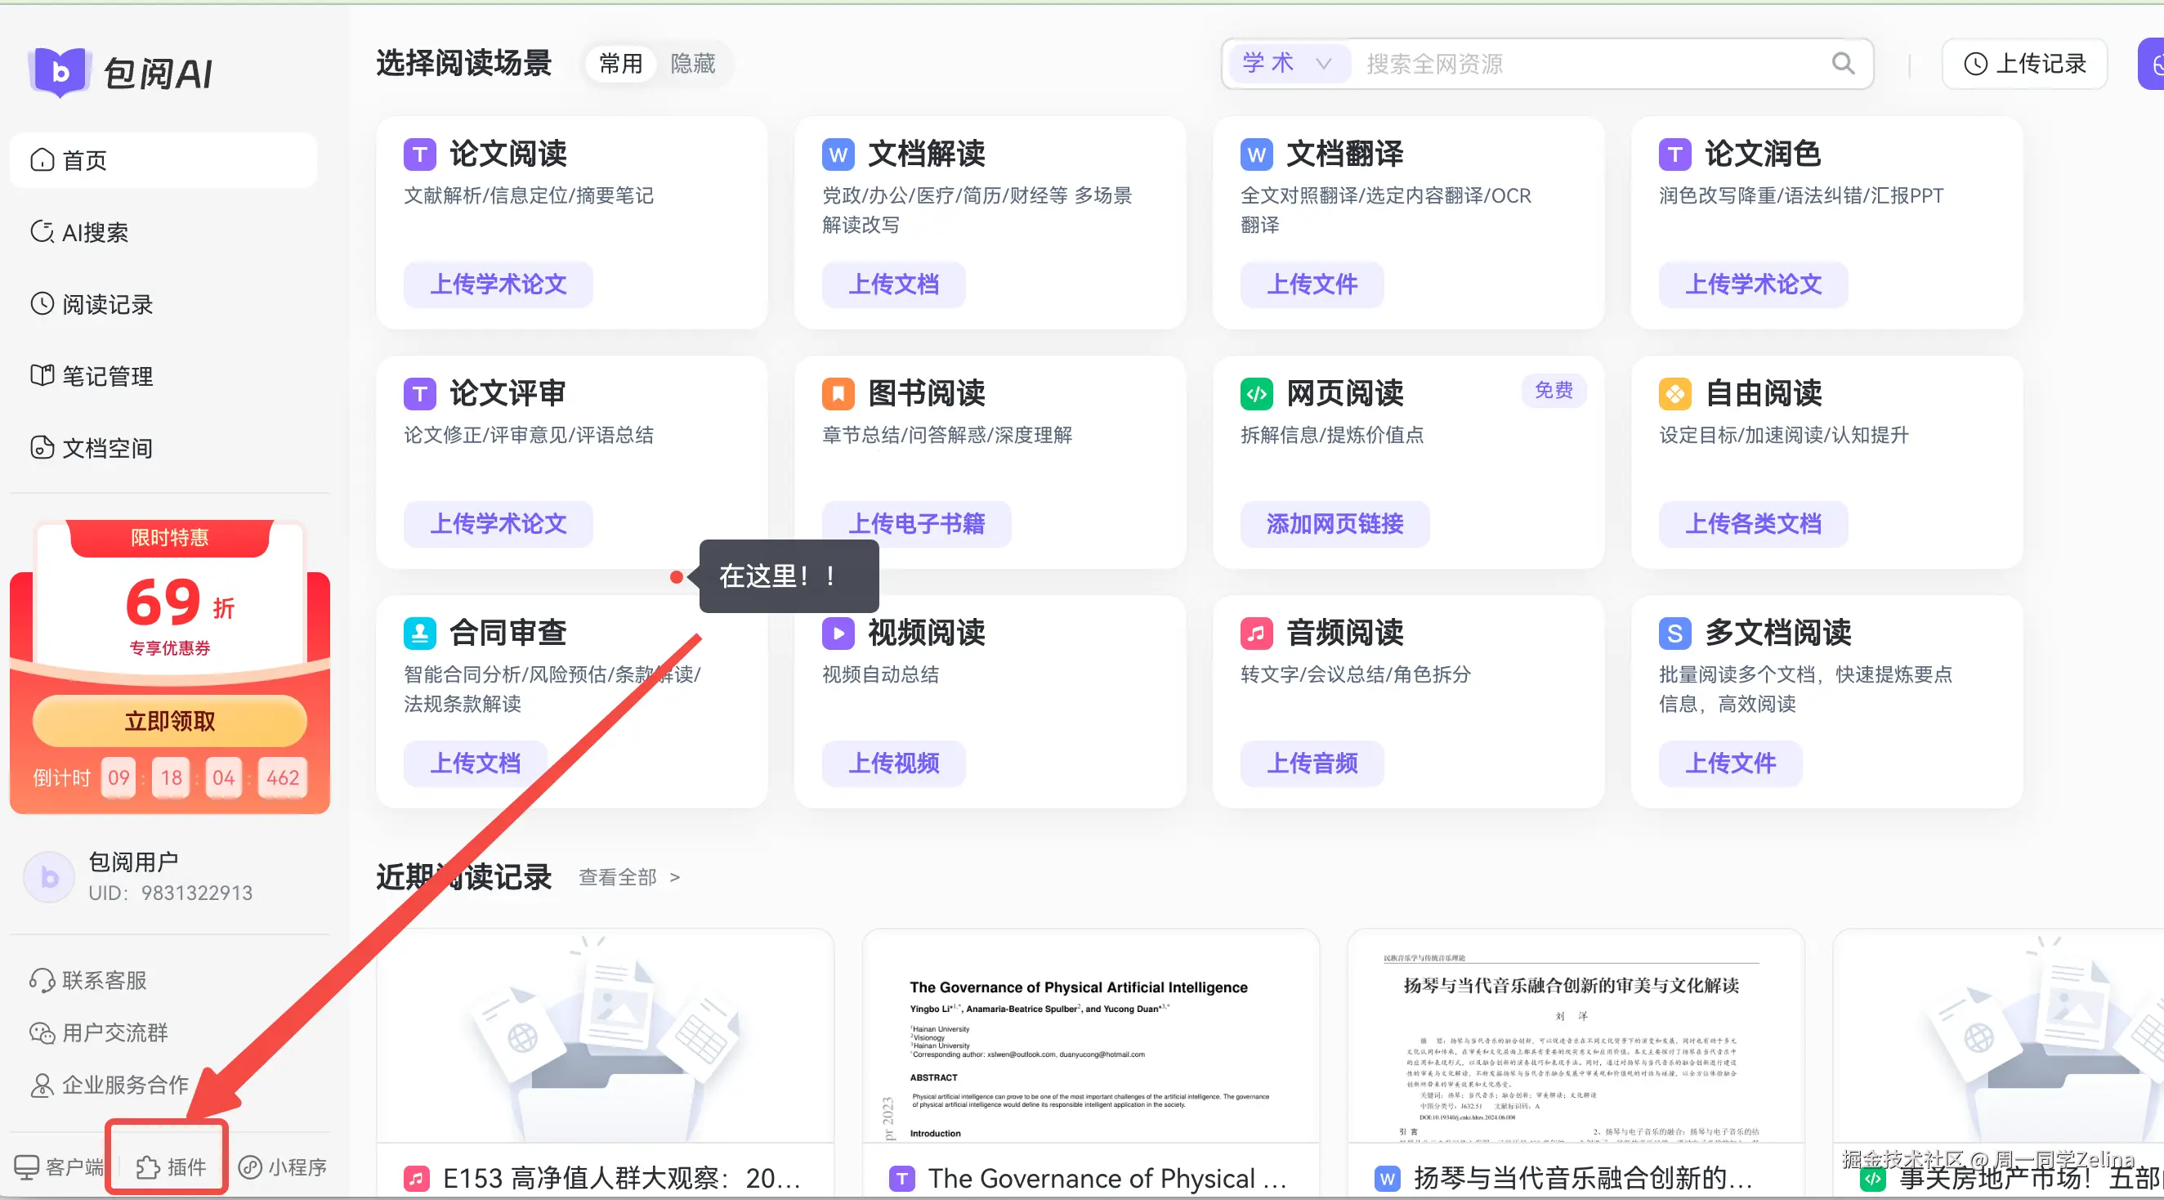Click 上传学术论文 under 论文阅读
The height and width of the screenshot is (1200, 2164).
point(498,284)
